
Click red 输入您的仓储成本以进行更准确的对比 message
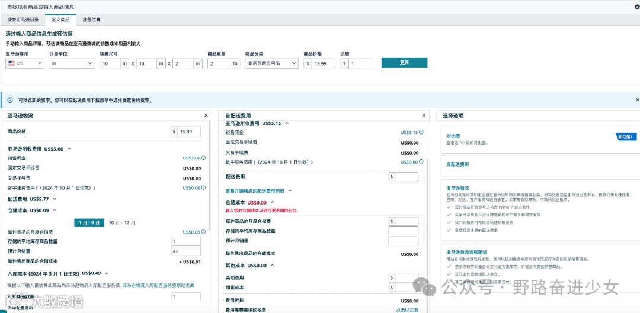tap(261, 210)
